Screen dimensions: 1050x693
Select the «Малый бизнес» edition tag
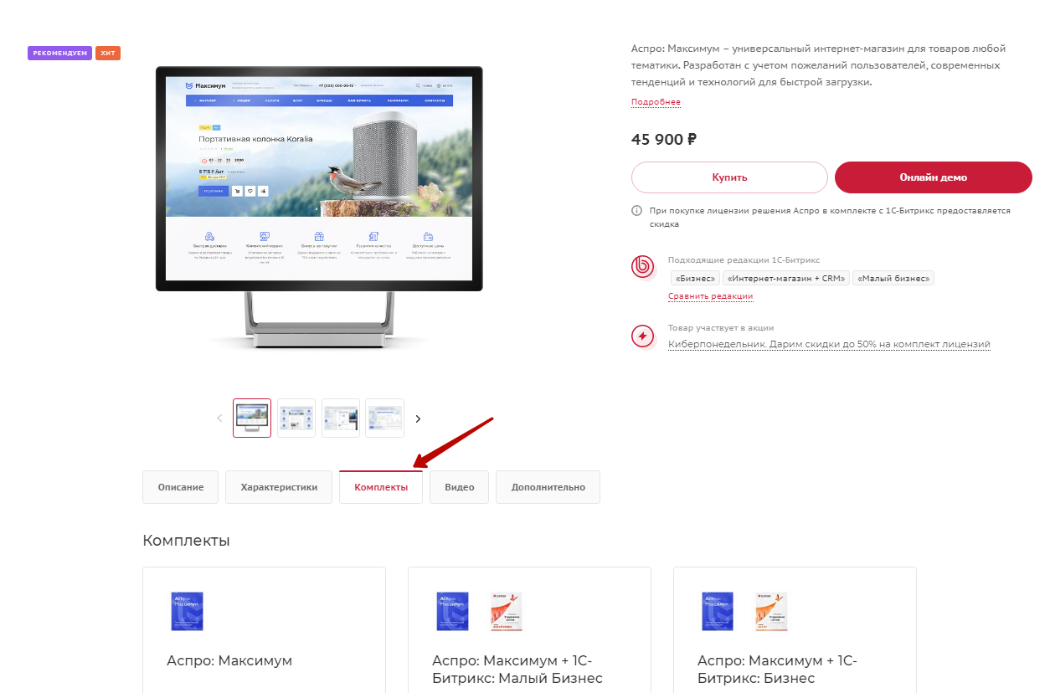tap(893, 278)
